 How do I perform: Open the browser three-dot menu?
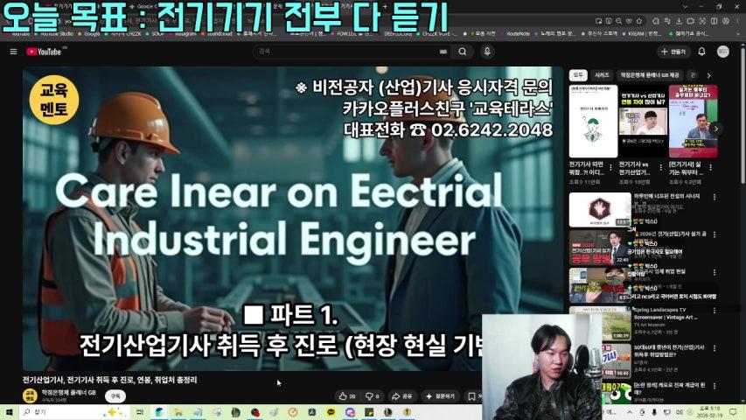(736, 21)
